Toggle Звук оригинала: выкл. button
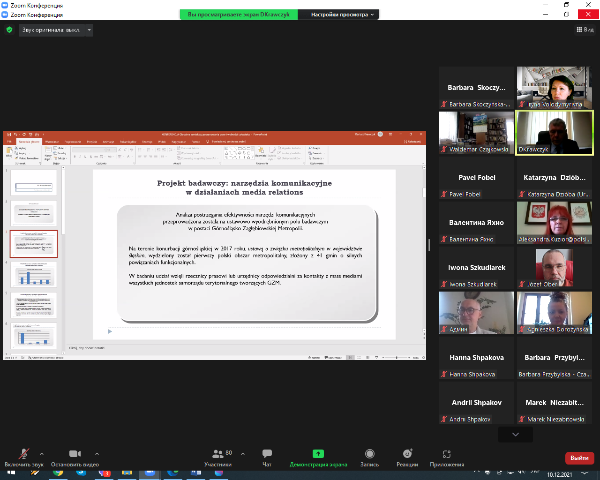600x480 pixels. point(52,30)
